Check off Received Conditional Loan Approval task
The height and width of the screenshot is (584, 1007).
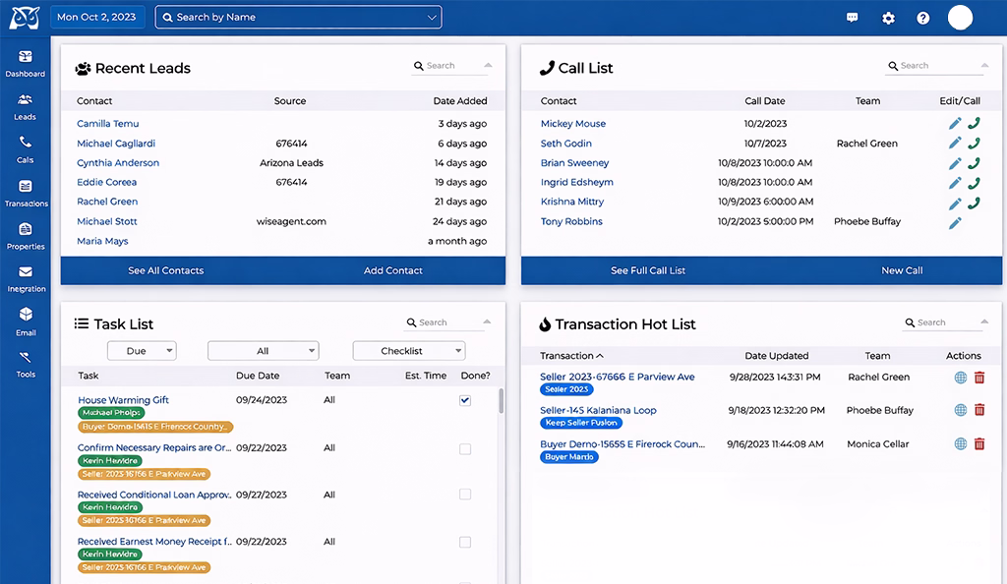pyautogui.click(x=463, y=495)
